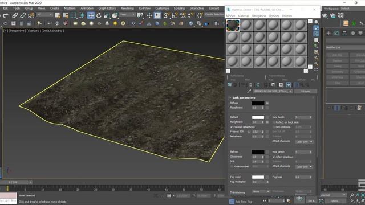365x205 pixels.
Task: Pick material from object eyedropper
Action: click(x=249, y=91)
